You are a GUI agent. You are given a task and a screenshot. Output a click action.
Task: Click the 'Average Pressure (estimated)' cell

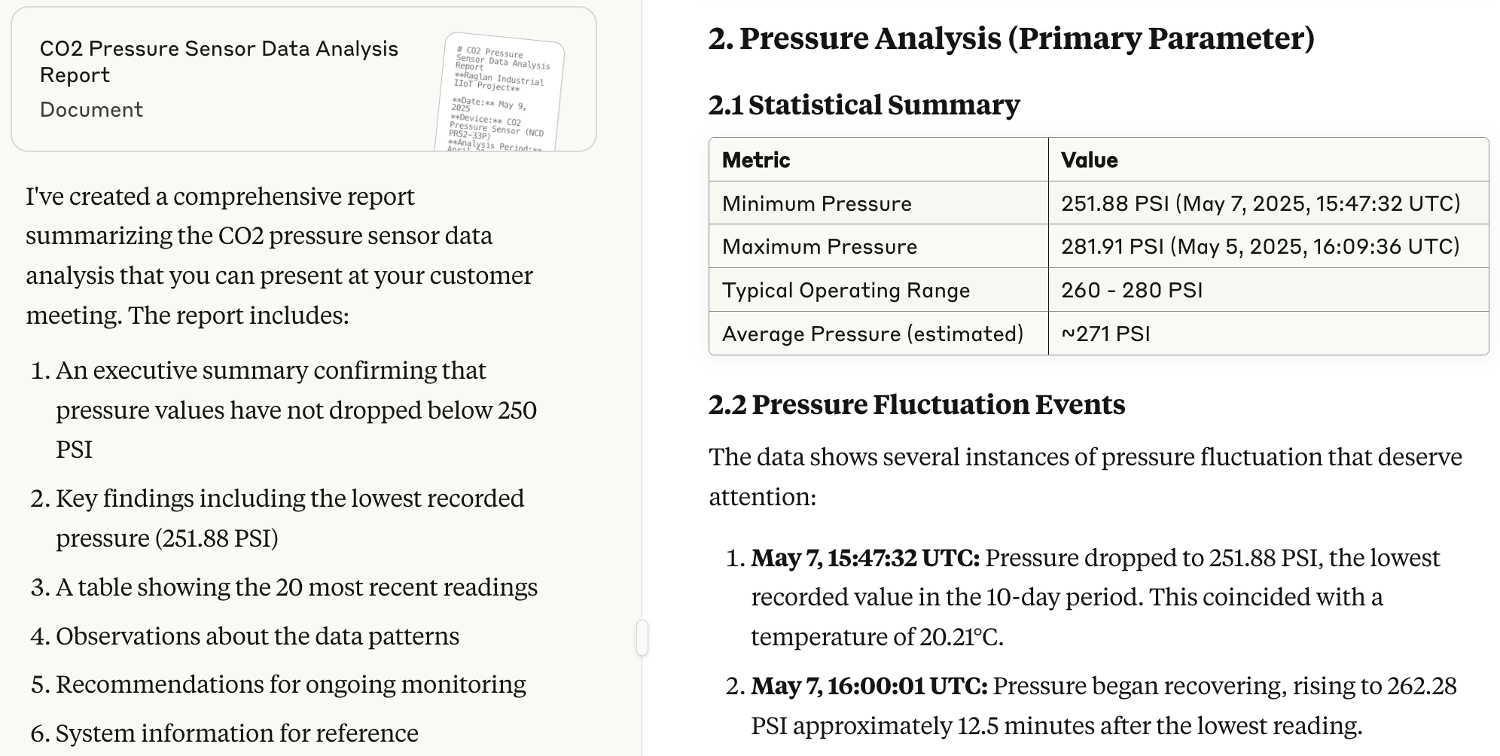[879, 334]
